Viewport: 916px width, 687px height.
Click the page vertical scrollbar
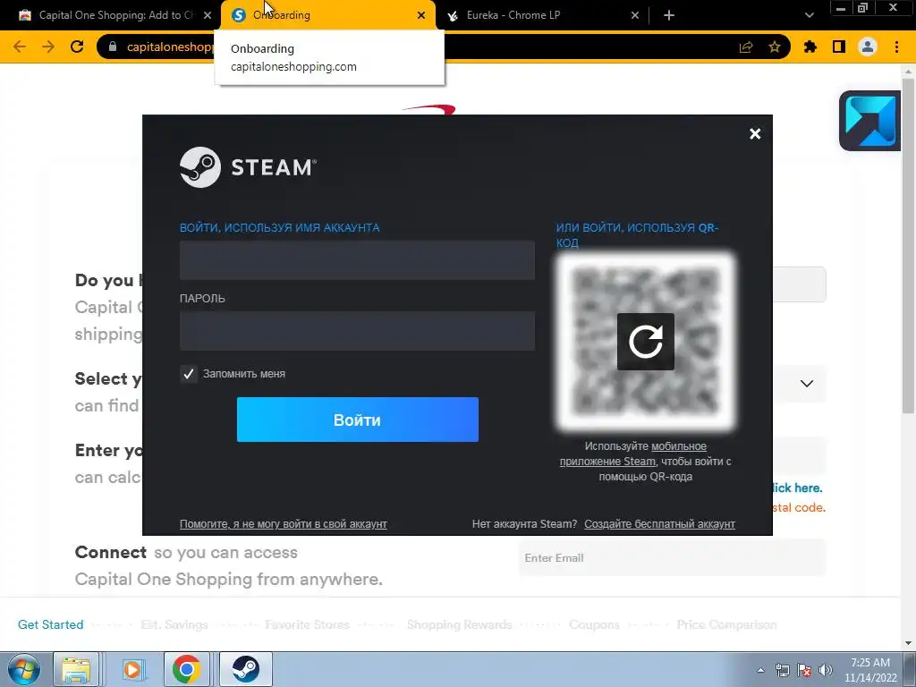click(x=909, y=245)
